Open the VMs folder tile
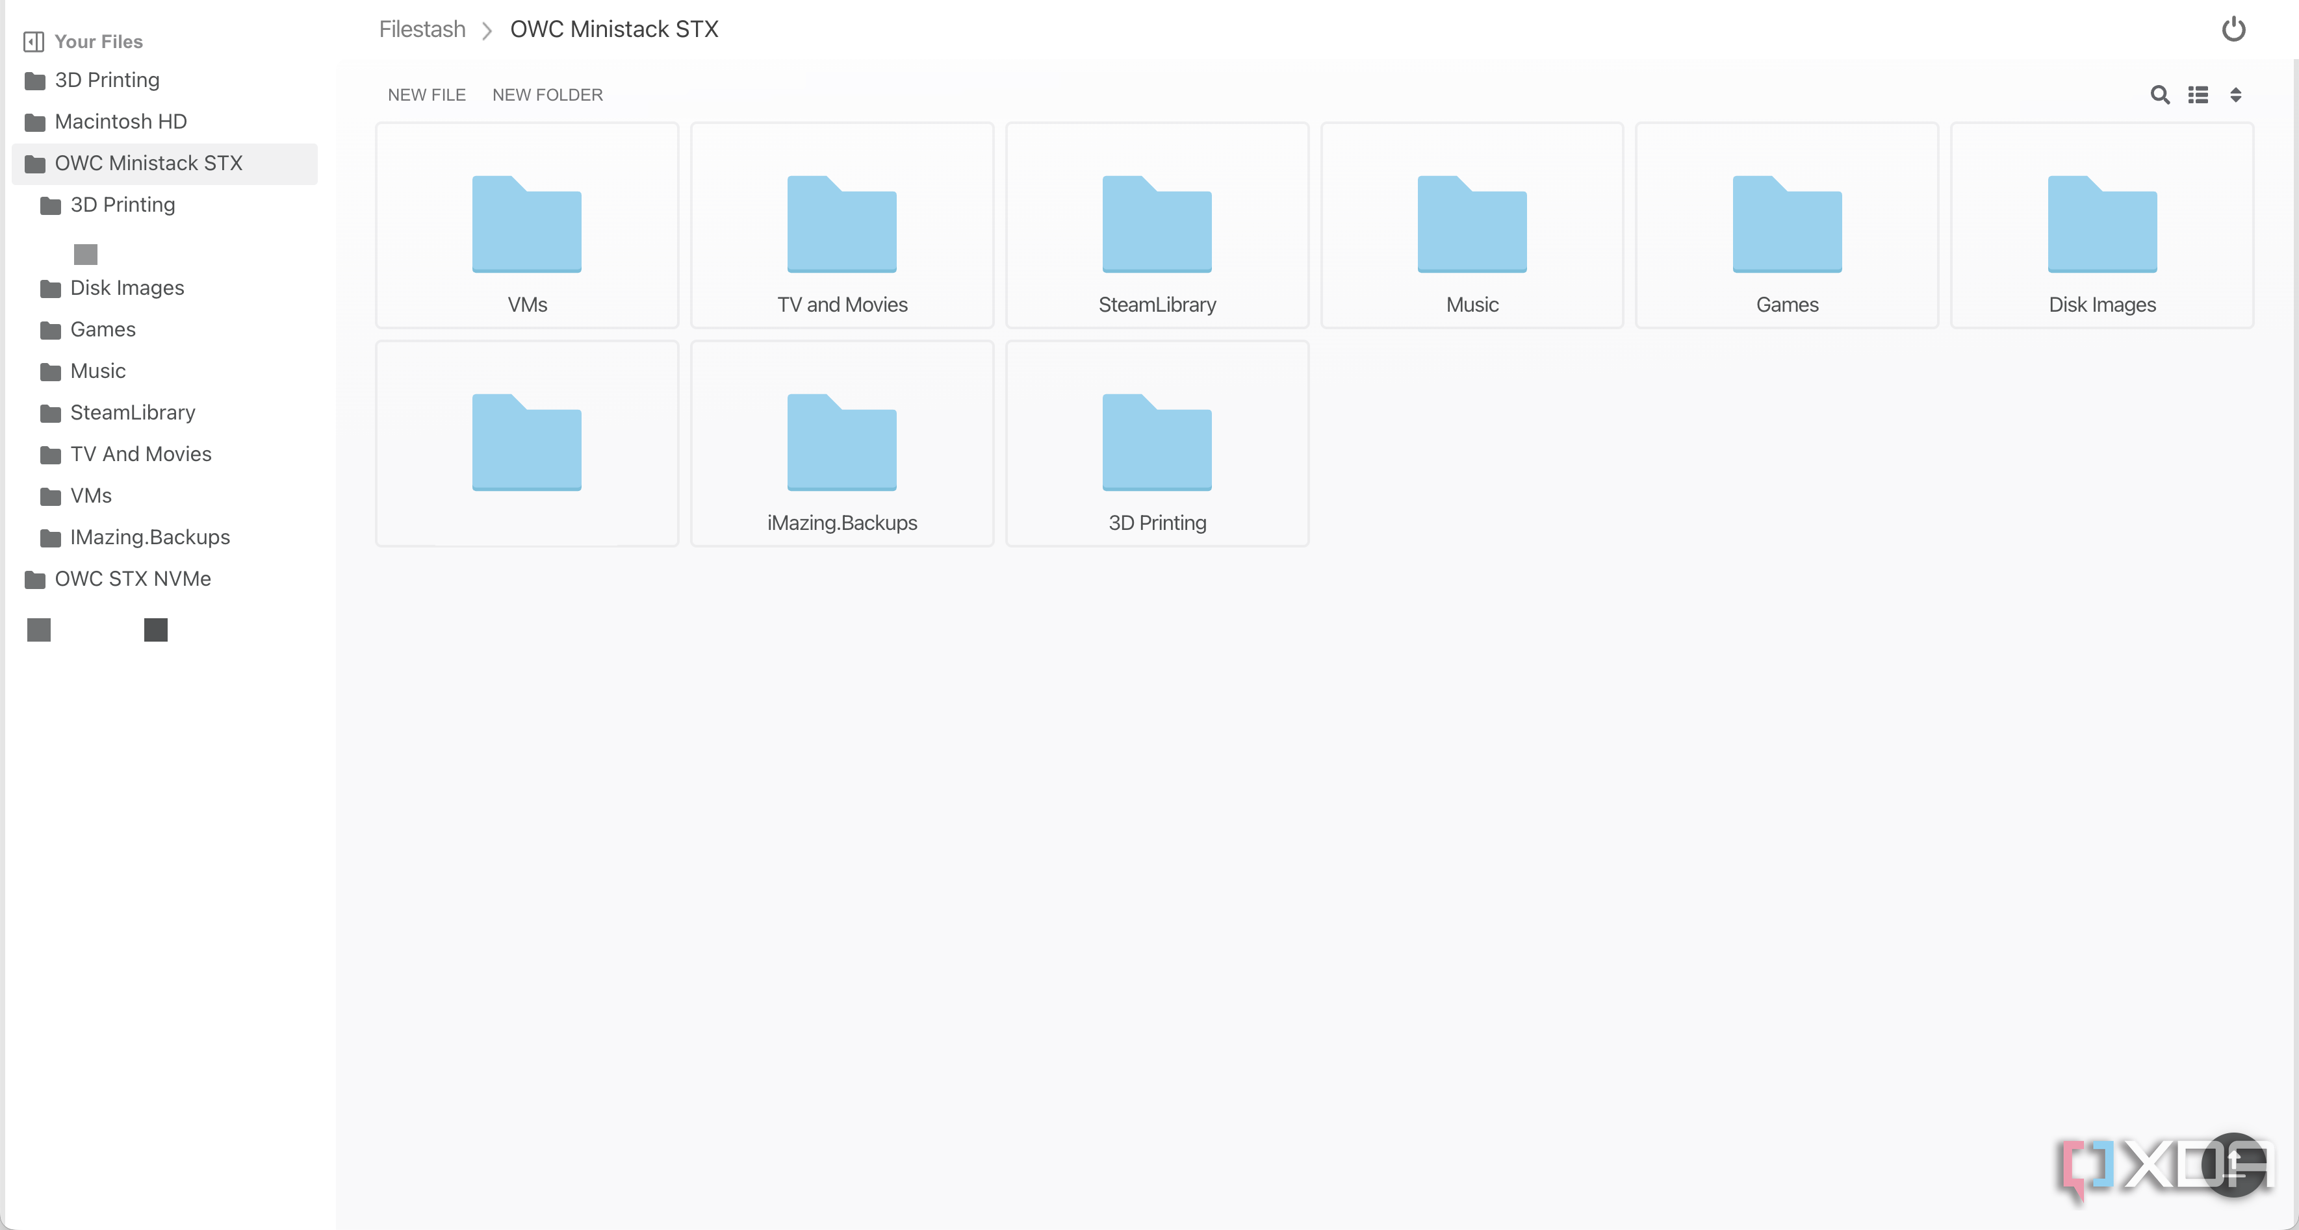The height and width of the screenshot is (1230, 2299). pyautogui.click(x=526, y=225)
